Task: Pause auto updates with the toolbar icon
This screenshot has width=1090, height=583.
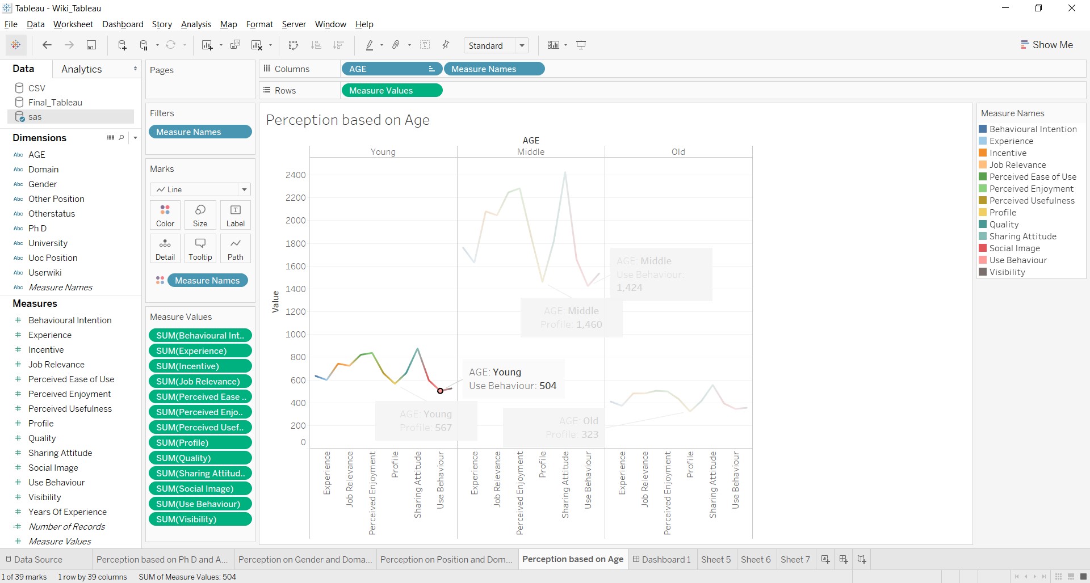Action: 144,45
